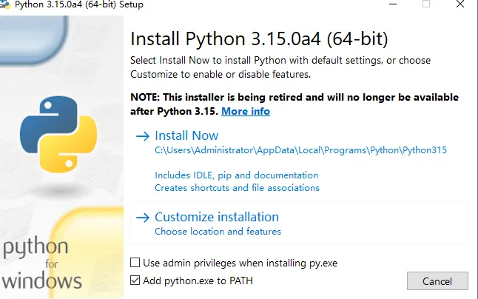Click the blue and yellow Python logo

[x=57, y=132]
